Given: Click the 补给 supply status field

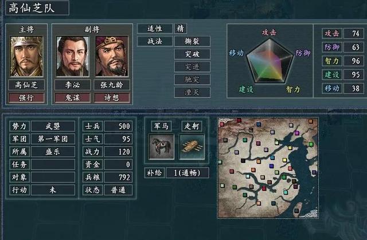Looking at the screenshot, I should click(x=188, y=173).
